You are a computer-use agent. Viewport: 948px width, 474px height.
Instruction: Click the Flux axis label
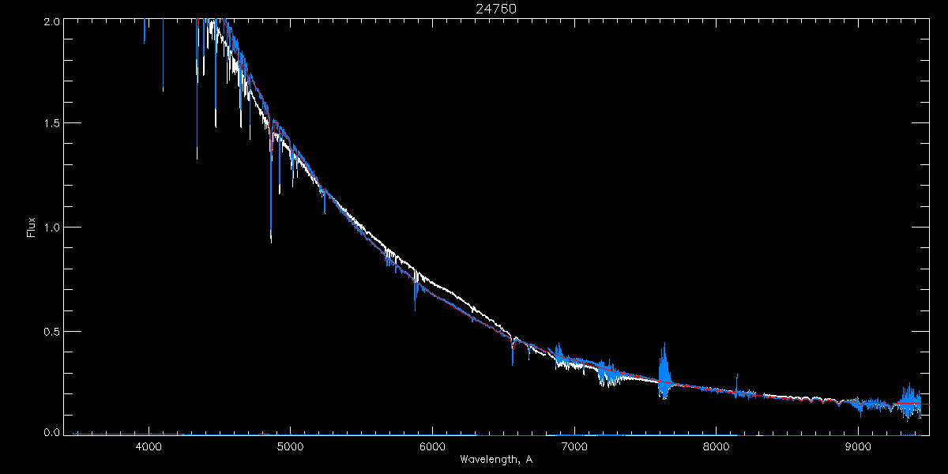32,228
